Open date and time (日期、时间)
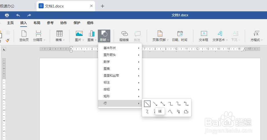The image size is (267, 140). click(180, 36)
